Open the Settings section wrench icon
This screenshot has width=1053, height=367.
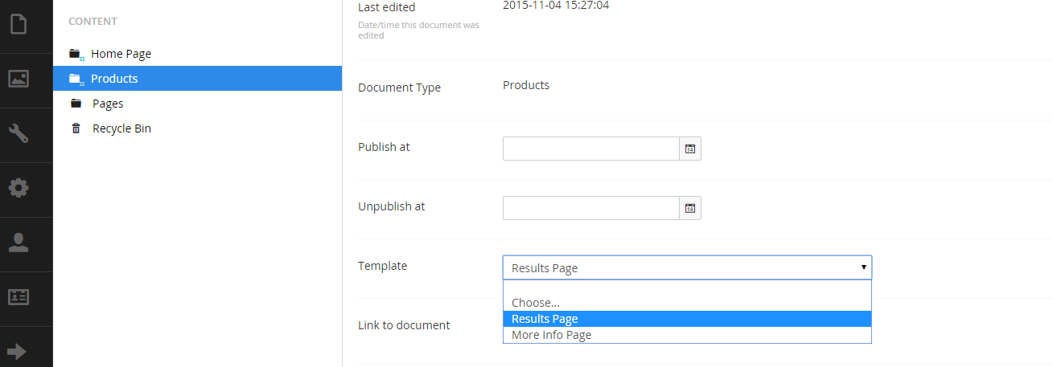point(18,133)
